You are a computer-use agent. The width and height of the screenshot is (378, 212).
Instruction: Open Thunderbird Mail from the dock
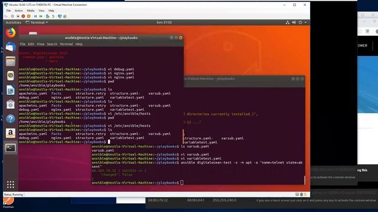point(11,47)
